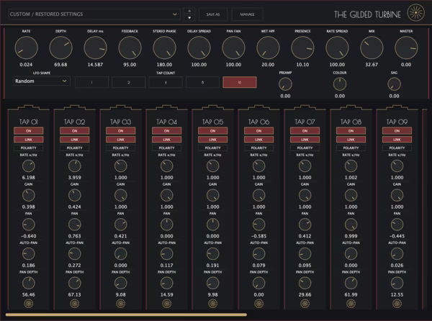432x321 pixels.
Task: Click the Delay Spread knob
Action: coord(199,48)
